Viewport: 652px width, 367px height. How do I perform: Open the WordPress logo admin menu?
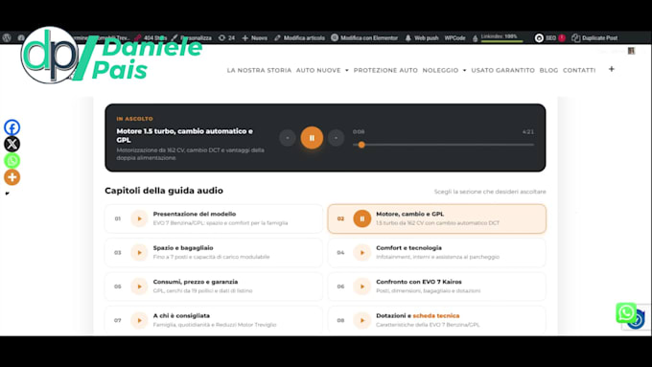pyautogui.click(x=7, y=37)
